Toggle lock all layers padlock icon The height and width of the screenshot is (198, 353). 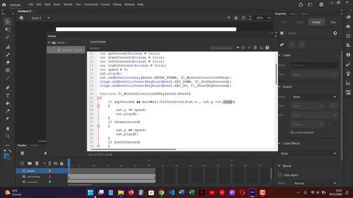pyautogui.click(x=62, y=163)
